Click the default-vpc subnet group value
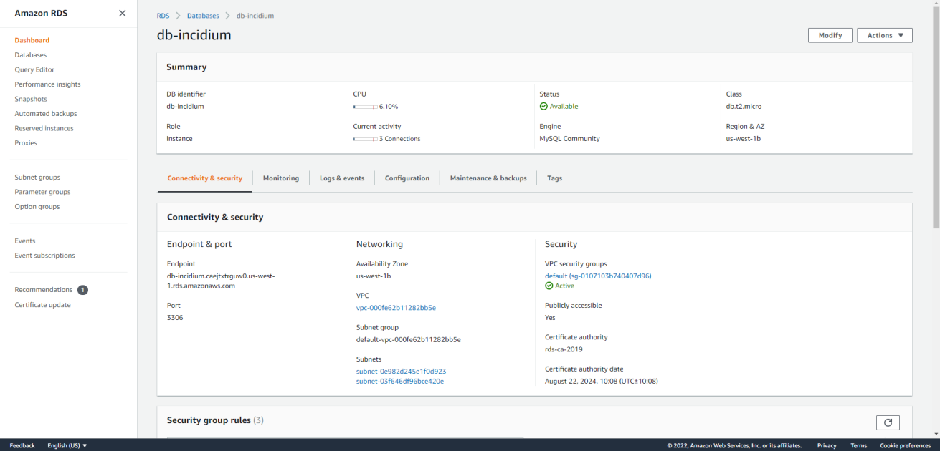Viewport: 940px width, 451px height. pyautogui.click(x=408, y=340)
